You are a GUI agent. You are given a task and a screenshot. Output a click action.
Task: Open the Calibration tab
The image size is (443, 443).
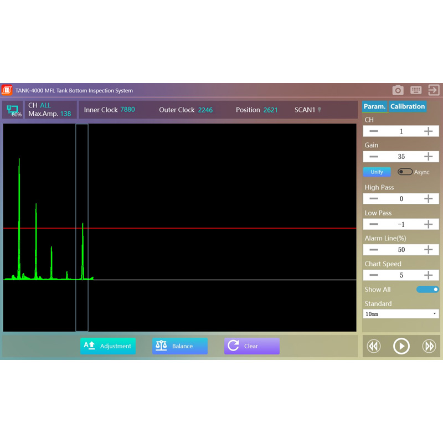coord(408,106)
